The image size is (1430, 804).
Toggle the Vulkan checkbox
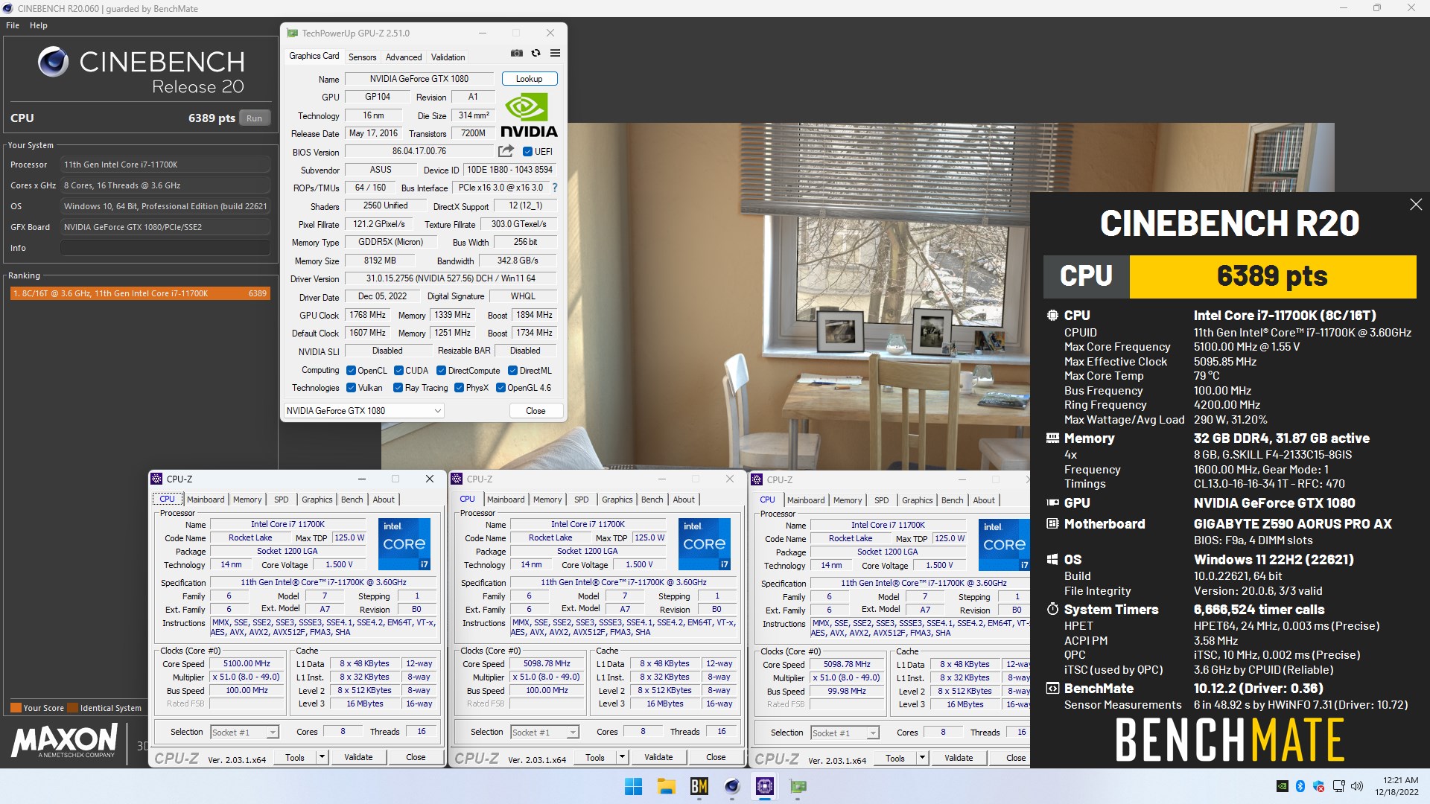click(351, 388)
